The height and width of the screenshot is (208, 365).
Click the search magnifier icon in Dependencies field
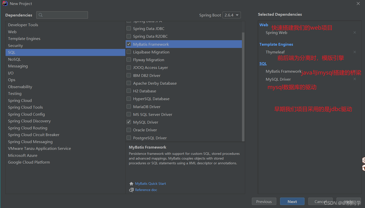[x=41, y=15]
